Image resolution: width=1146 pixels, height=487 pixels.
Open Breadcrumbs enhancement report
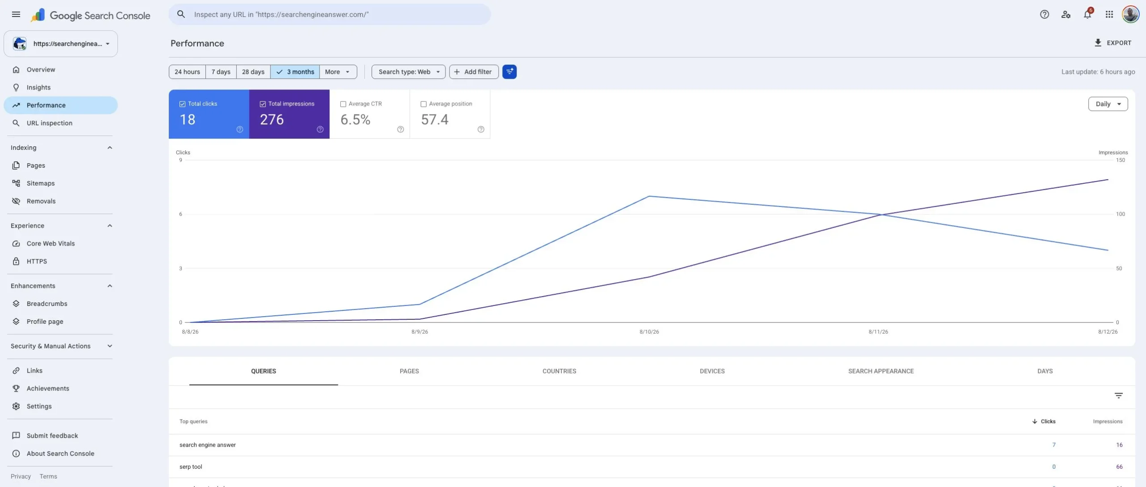click(x=61, y=304)
